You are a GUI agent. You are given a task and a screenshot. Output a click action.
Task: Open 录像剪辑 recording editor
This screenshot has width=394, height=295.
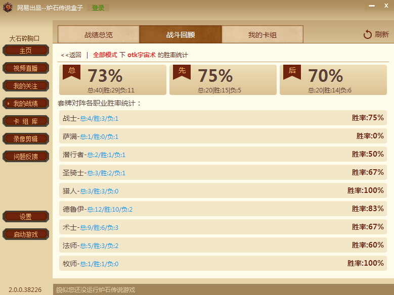tap(26, 139)
